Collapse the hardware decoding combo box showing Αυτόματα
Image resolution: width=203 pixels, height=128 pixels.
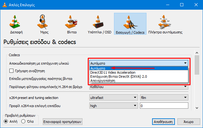click(139, 63)
